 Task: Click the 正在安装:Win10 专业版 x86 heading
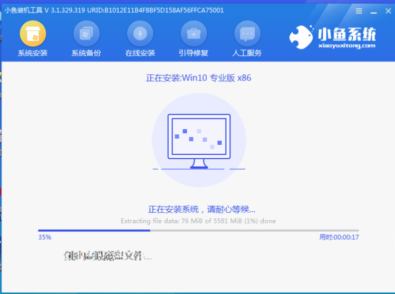[198, 78]
